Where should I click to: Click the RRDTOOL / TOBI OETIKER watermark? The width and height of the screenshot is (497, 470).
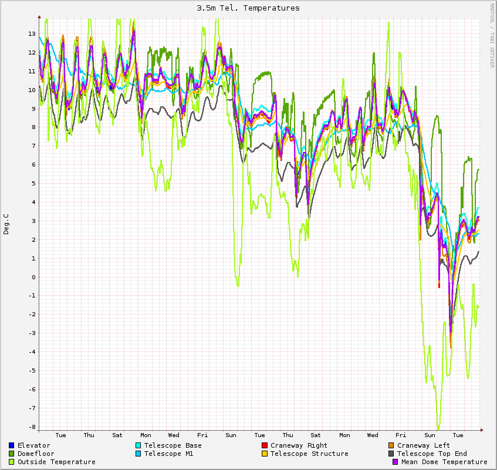pos(492,35)
